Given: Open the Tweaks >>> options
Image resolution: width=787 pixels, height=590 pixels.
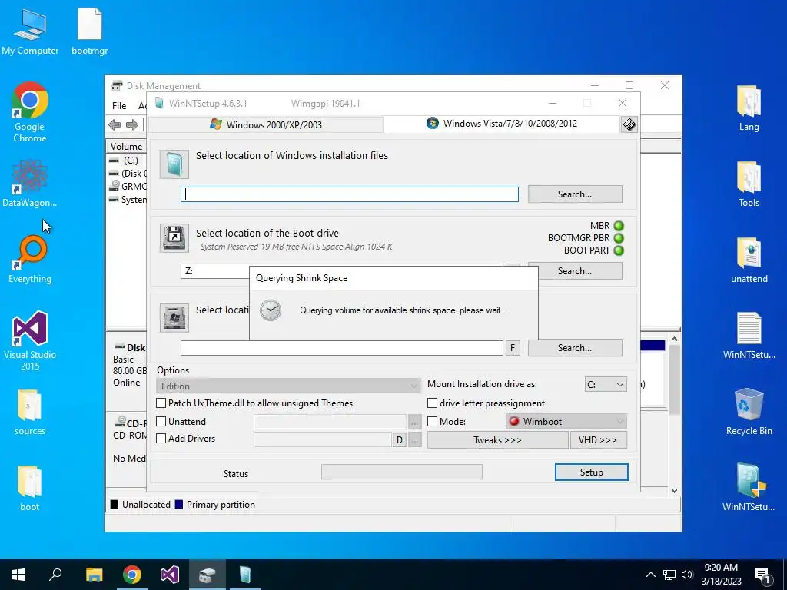Looking at the screenshot, I should coord(497,440).
